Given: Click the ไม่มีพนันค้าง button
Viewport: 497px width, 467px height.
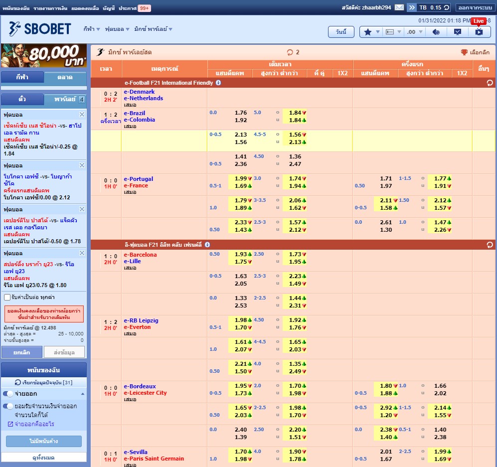Looking at the screenshot, I should 44,441.
